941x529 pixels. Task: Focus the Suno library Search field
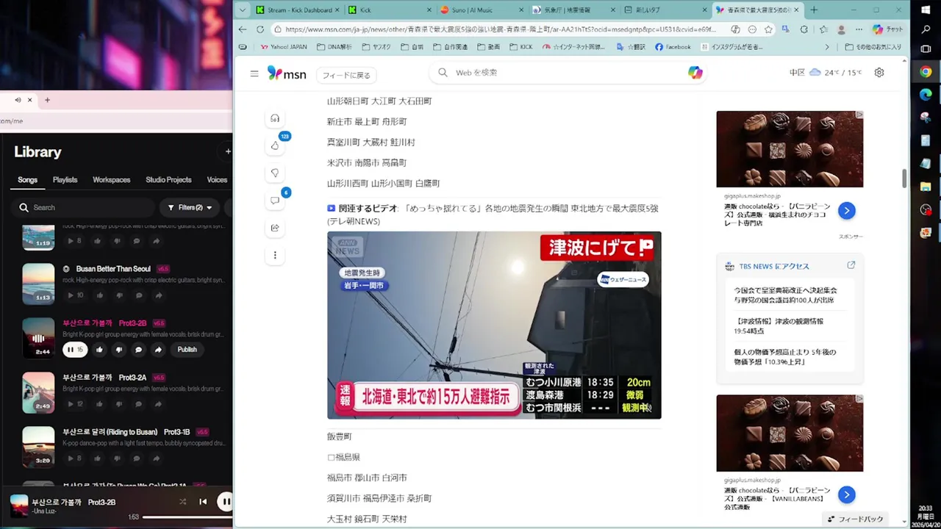[x=85, y=207]
